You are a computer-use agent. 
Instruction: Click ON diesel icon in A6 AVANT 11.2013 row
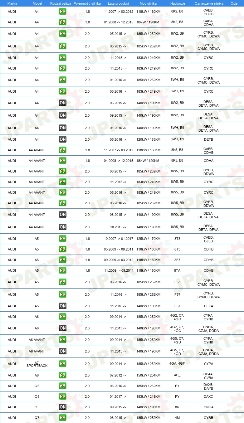tap(63, 351)
